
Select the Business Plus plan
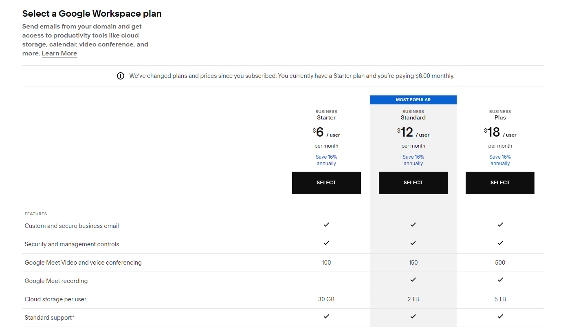tap(500, 183)
